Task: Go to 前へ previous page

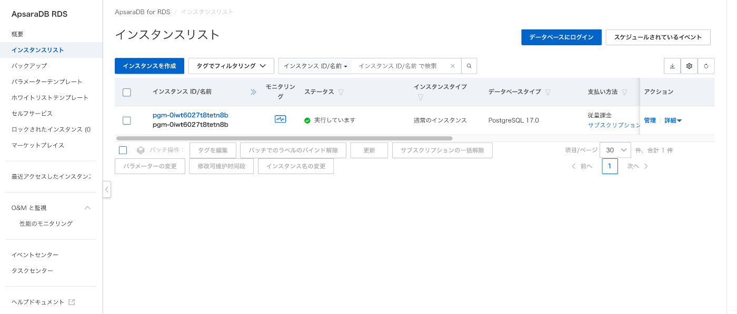Action: [x=582, y=166]
